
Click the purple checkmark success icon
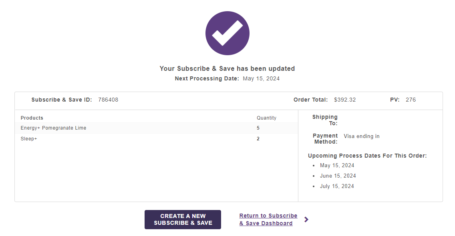[x=227, y=33]
